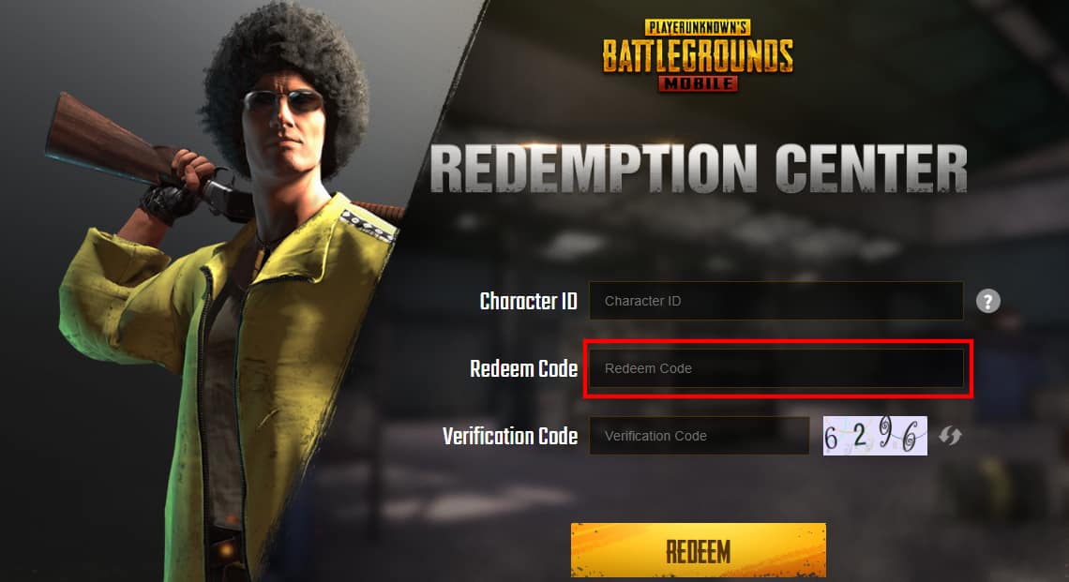Select the Redeem Code text box
The width and height of the screenshot is (1069, 582).
coord(775,368)
